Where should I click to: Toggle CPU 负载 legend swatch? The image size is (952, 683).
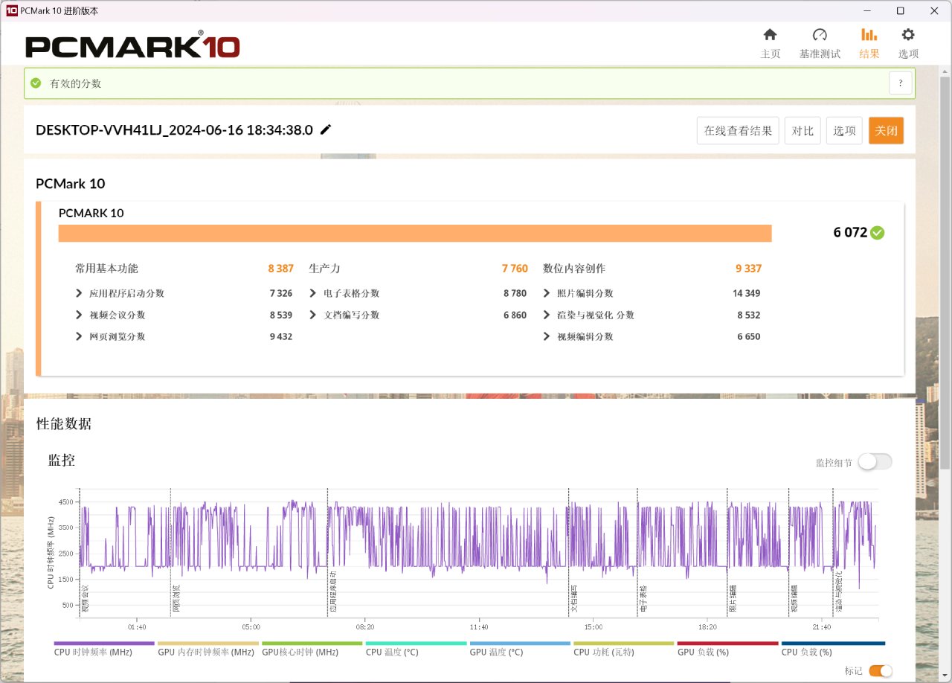833,643
